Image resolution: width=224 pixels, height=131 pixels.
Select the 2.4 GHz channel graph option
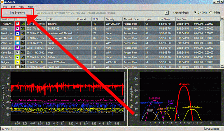[x=196, y=13]
